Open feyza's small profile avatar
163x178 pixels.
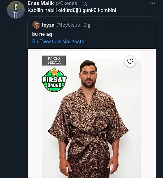36,25
